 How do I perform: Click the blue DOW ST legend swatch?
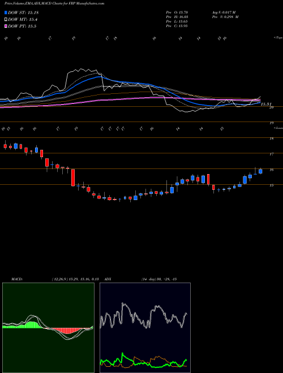click(x=6, y=12)
